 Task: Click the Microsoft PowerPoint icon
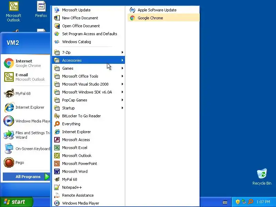click(x=57, y=163)
